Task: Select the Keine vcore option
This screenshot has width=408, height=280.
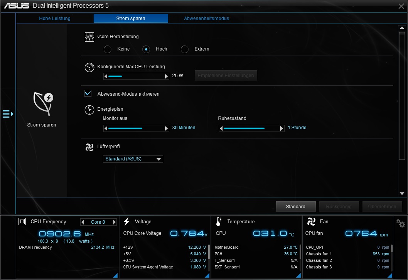Action: click(108, 49)
